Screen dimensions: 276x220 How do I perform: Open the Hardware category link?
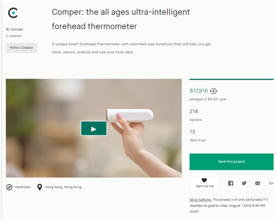click(x=22, y=187)
